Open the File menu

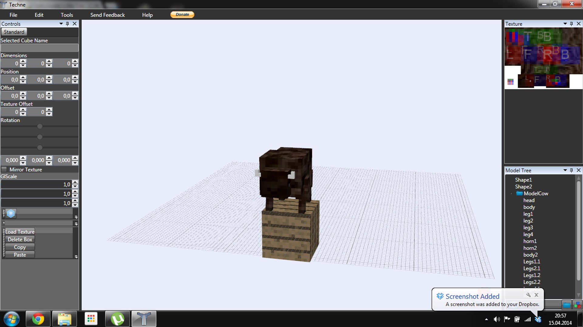click(13, 15)
